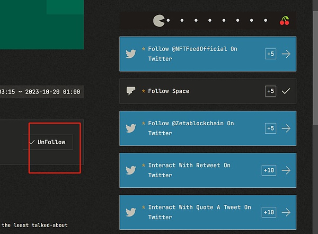Click the cherry reward icon
This screenshot has width=318, height=234.
(285, 21)
